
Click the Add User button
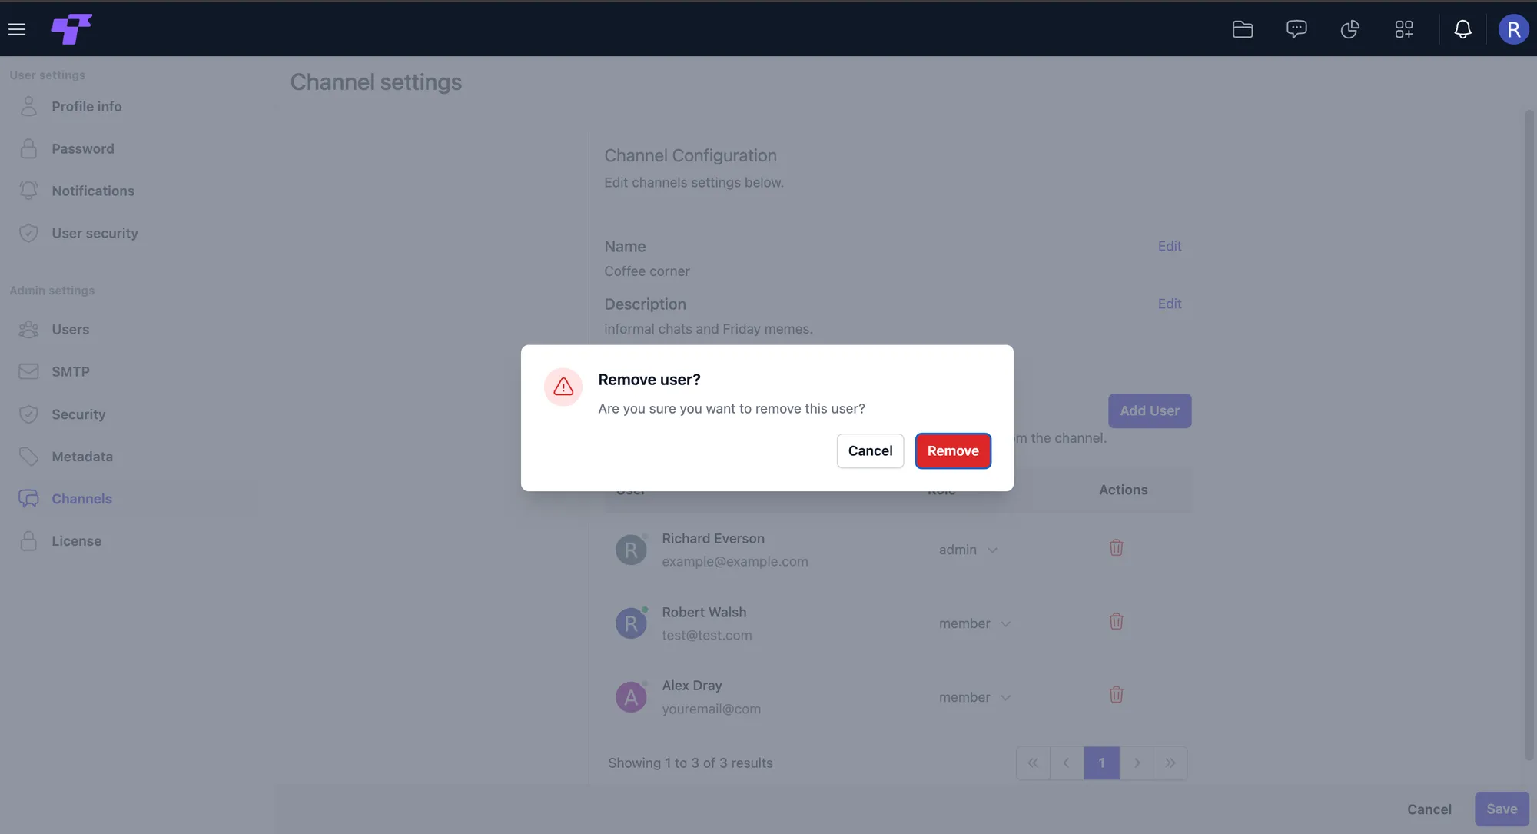(x=1150, y=411)
